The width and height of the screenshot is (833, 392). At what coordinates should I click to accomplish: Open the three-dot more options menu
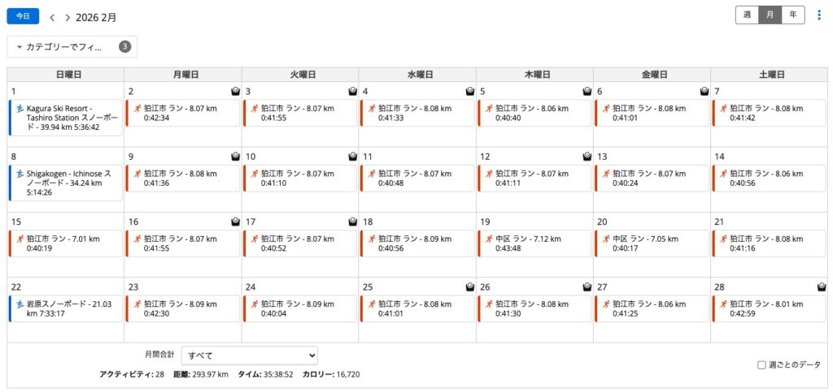[819, 15]
